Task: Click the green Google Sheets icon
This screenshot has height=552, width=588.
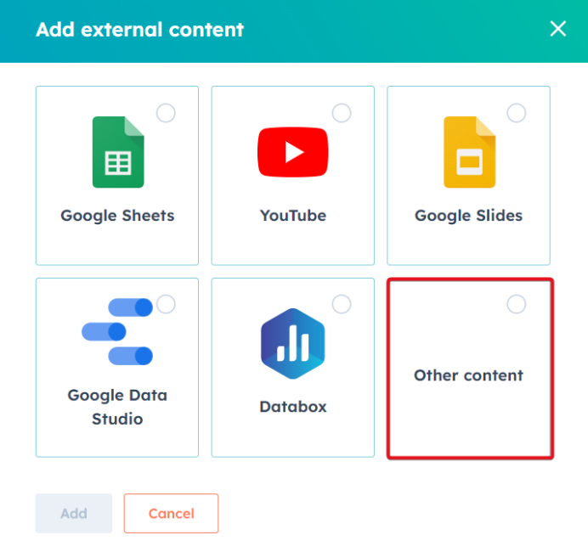Action: pos(118,152)
